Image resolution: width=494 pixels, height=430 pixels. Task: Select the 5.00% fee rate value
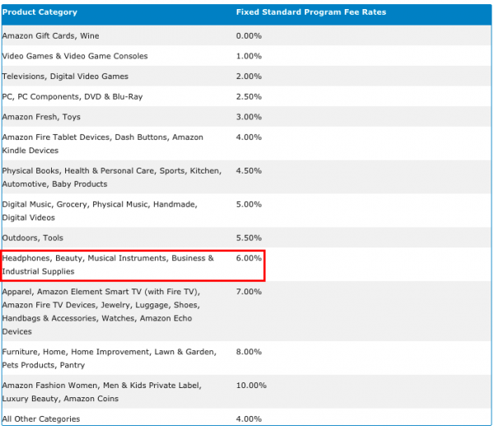249,205
